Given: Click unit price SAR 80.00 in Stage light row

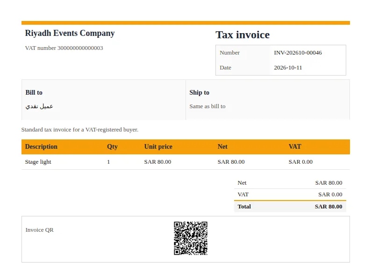Looking at the screenshot, I should 157,162.
